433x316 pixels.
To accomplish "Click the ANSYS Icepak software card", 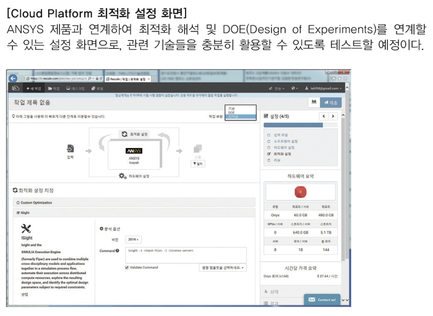I will click(x=134, y=155).
